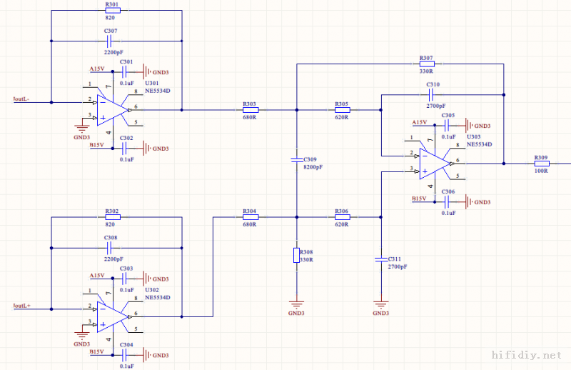Select GND3 ground symbol below R308

pyautogui.click(x=296, y=306)
